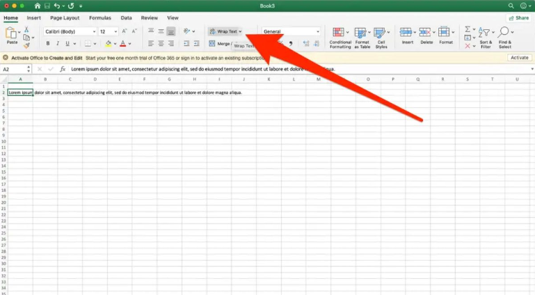This screenshot has width=535, height=295.
Task: Expand the font size dropdown
Action: click(x=115, y=31)
